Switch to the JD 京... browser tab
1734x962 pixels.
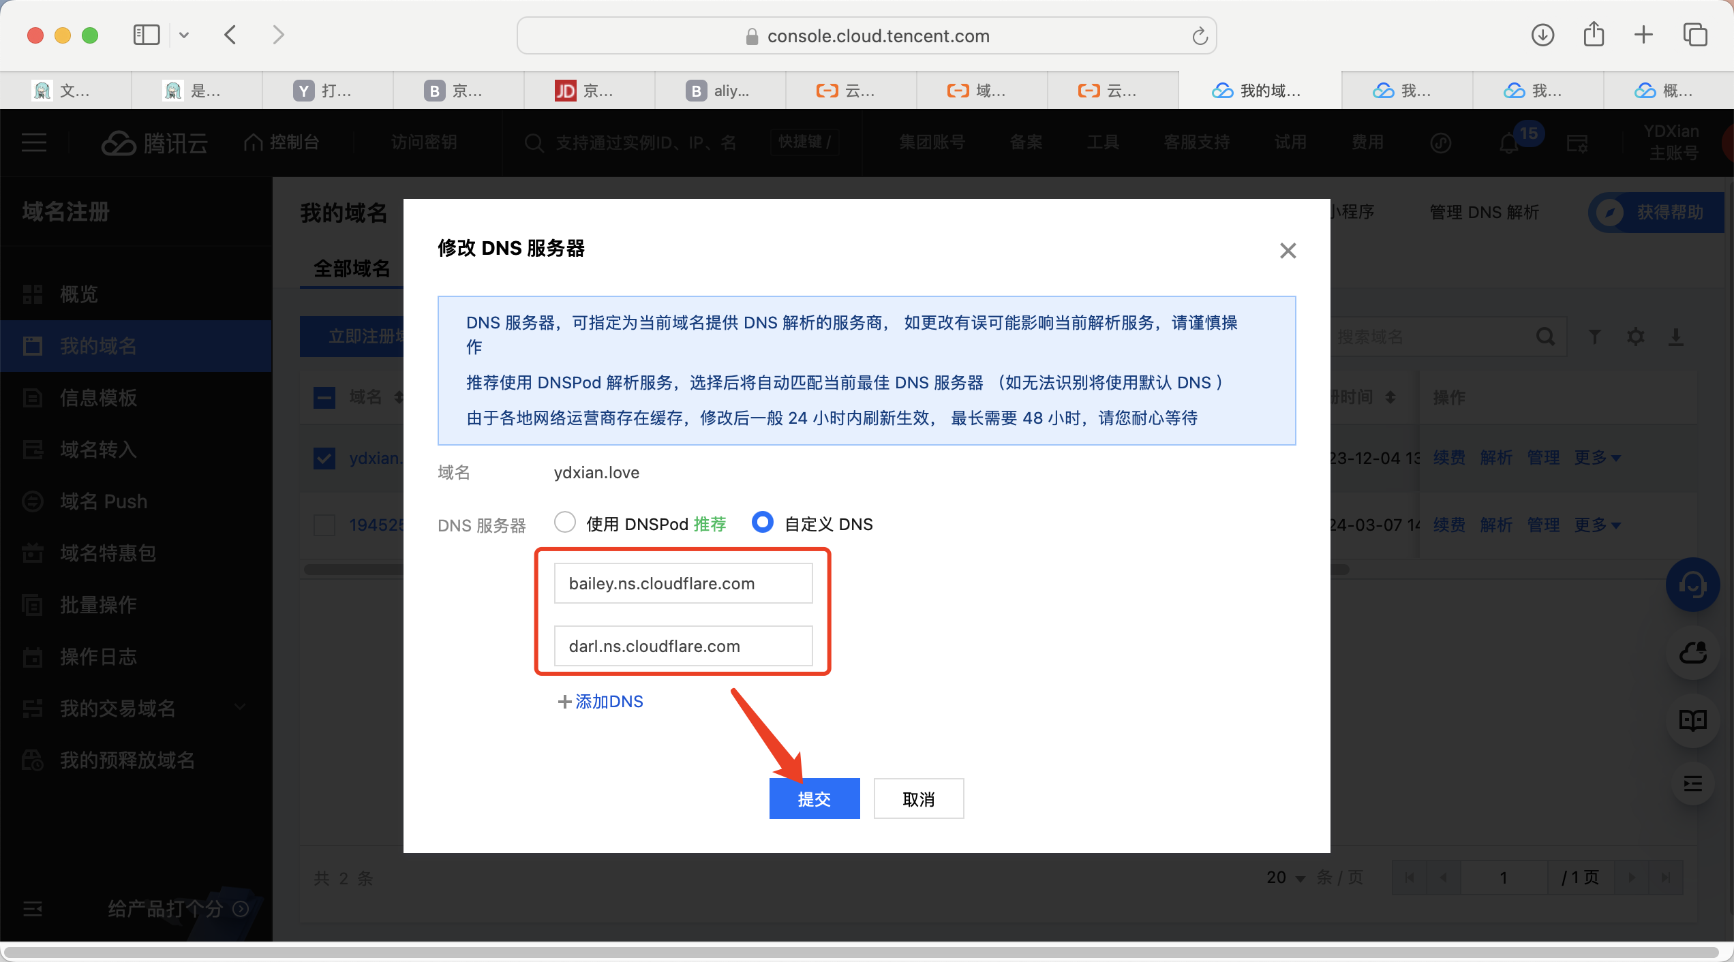(589, 91)
